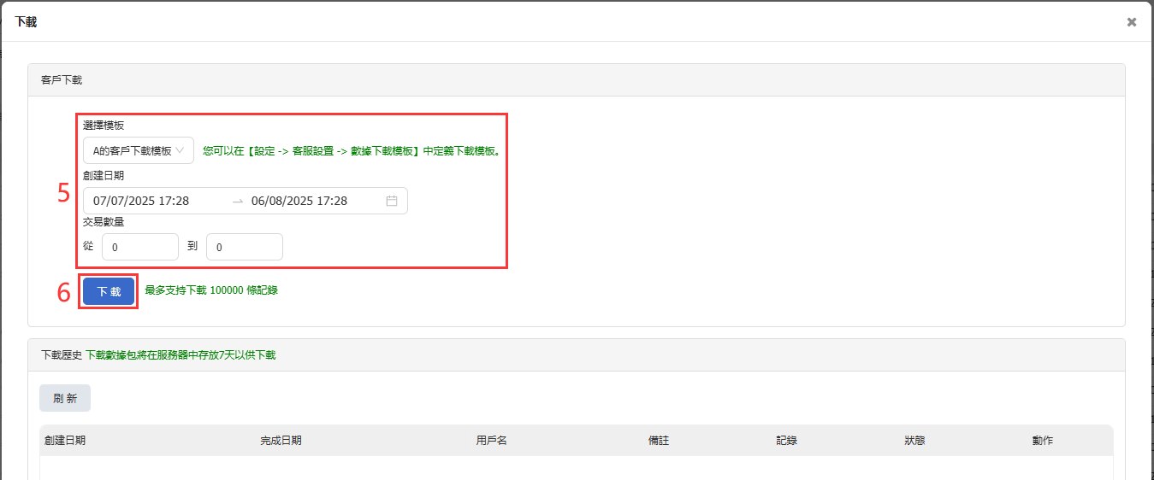Click the green hint about 數據下載模板
This screenshot has height=480, width=1154.
click(x=352, y=150)
